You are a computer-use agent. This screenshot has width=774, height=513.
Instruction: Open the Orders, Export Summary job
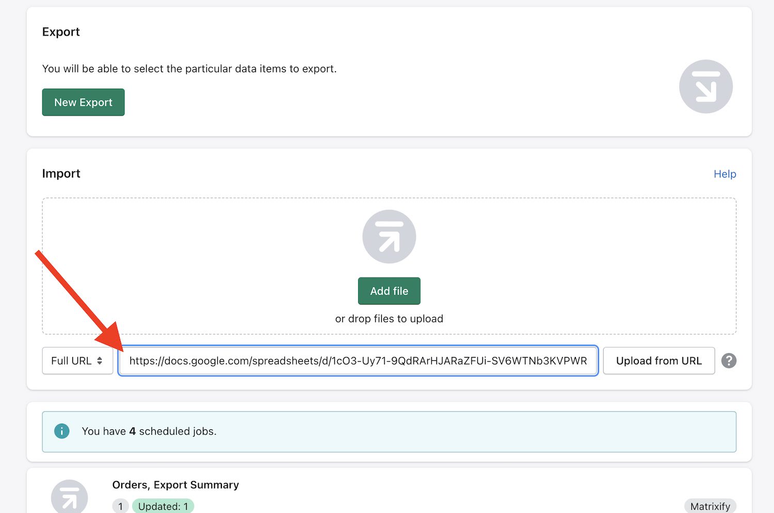(x=175, y=485)
